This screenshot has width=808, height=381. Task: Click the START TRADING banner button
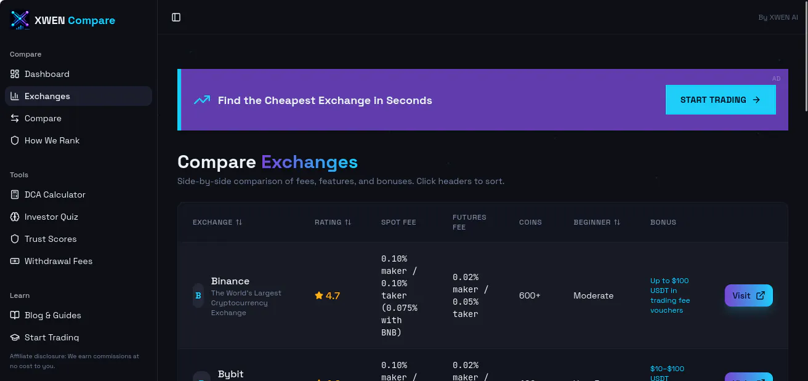point(721,100)
